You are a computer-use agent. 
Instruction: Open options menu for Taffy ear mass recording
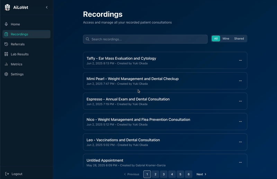[x=240, y=60]
